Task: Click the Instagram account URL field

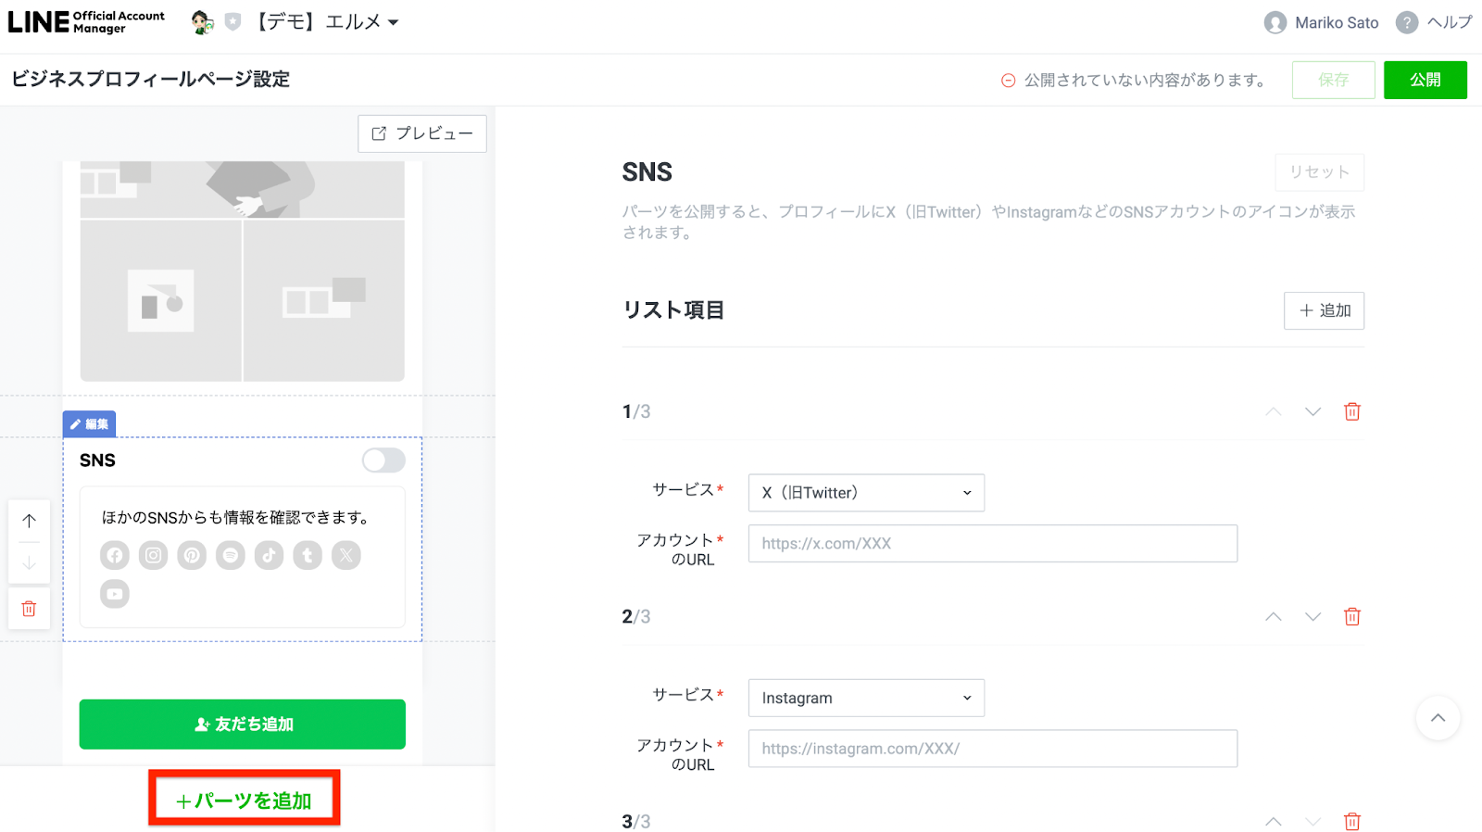Action: point(992,749)
